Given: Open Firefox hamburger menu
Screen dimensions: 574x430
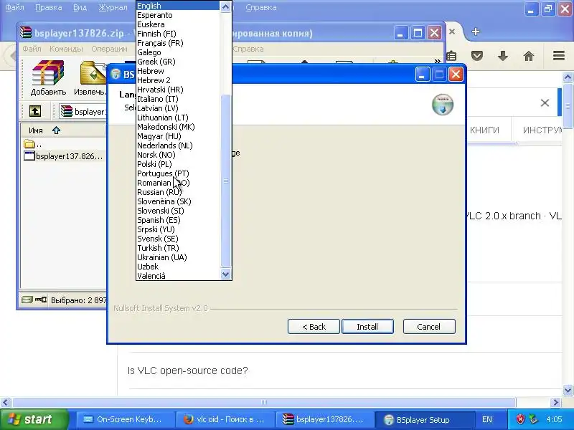Looking at the screenshot, I should click(x=559, y=56).
